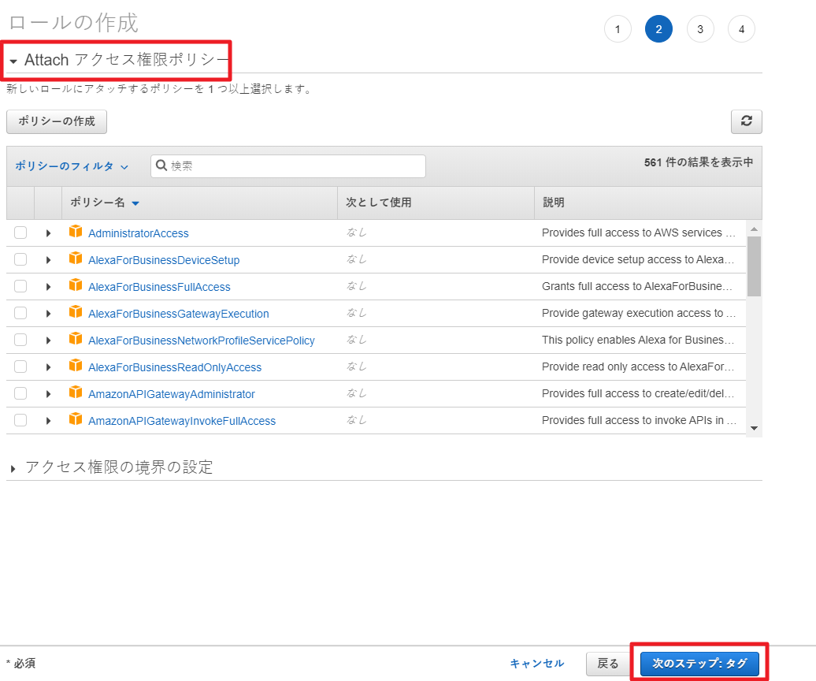Expand details of AlexaForBusinessNetworkProfileServicePolicy row

pos(48,340)
